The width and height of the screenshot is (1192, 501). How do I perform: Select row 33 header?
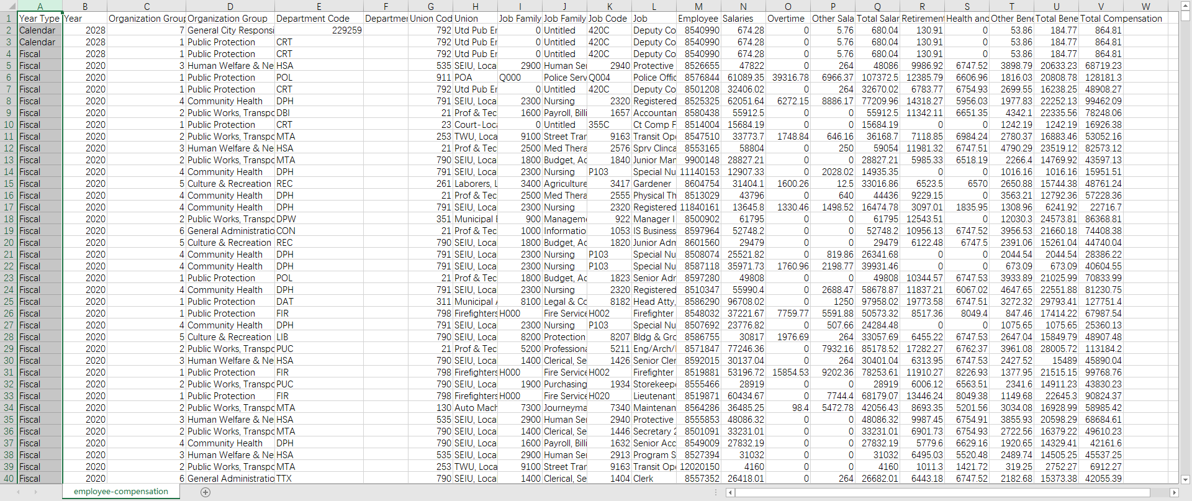pyautogui.click(x=9, y=396)
